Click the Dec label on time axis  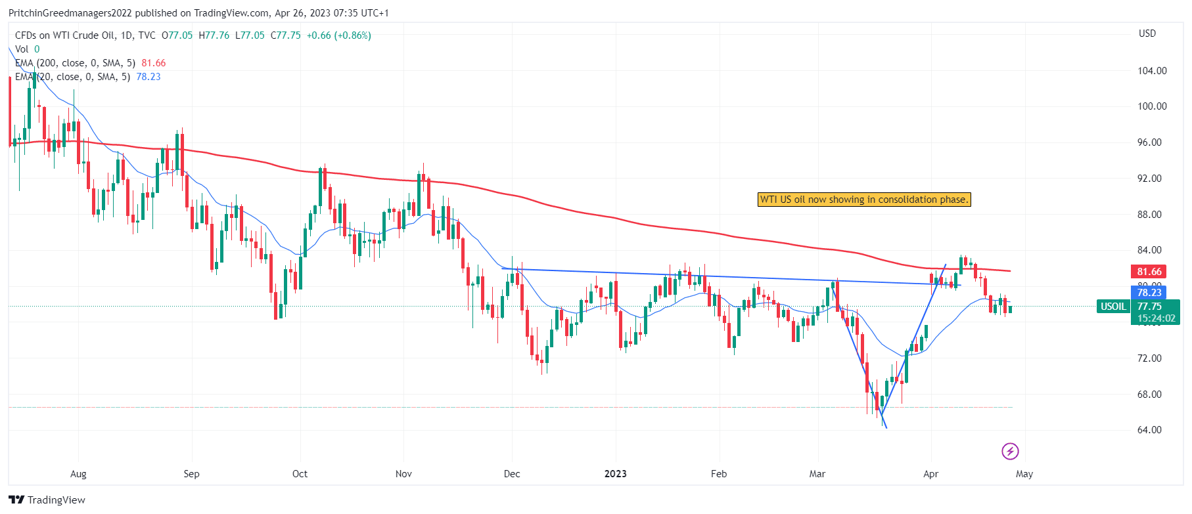512,474
